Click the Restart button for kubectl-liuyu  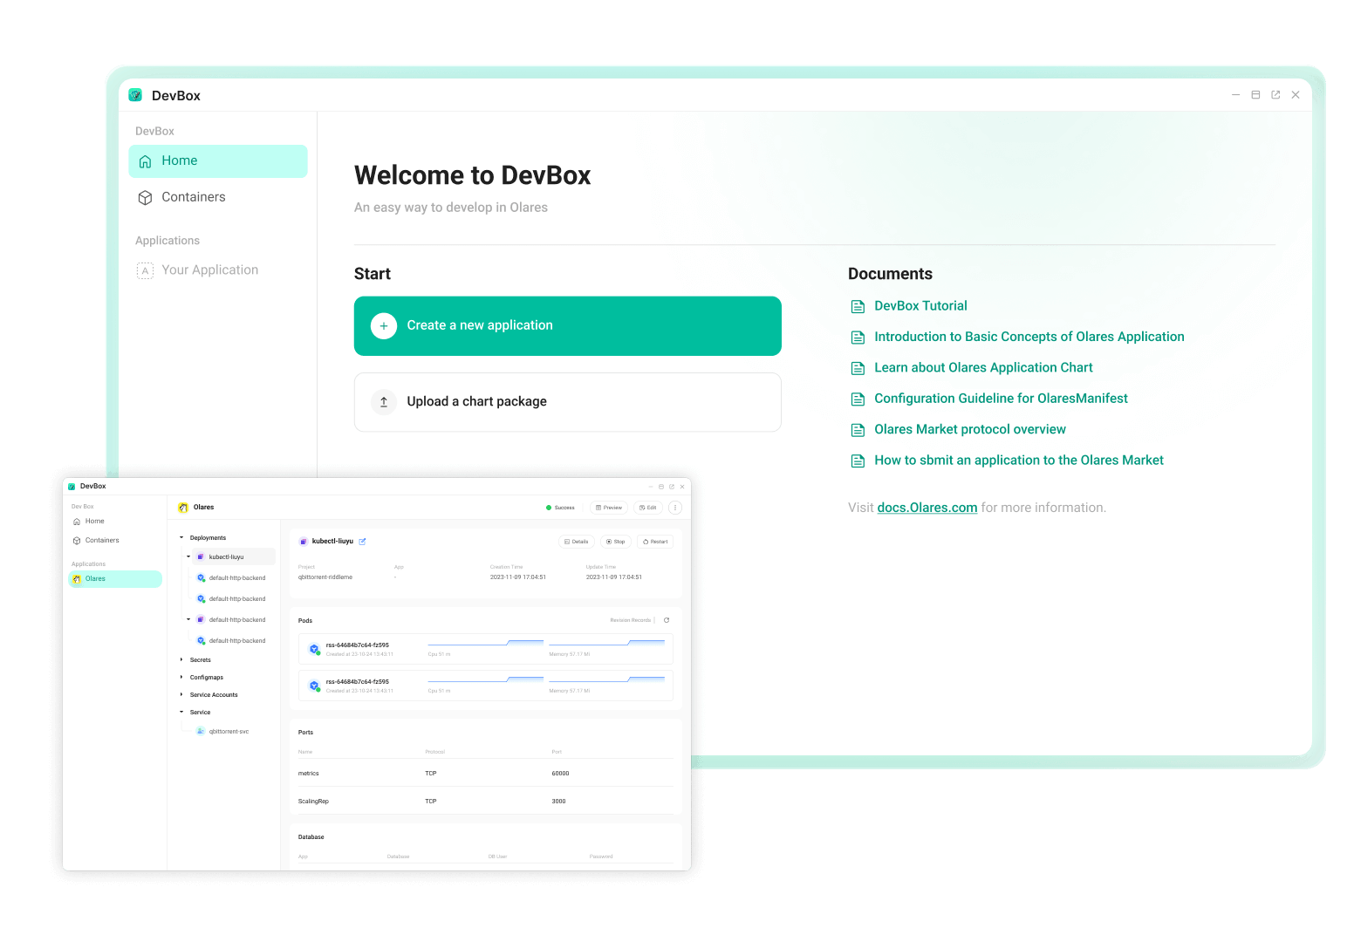tap(655, 542)
